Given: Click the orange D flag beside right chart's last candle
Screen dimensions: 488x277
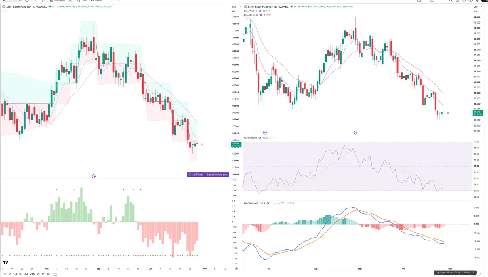Looking at the screenshot, I should coord(448,113).
